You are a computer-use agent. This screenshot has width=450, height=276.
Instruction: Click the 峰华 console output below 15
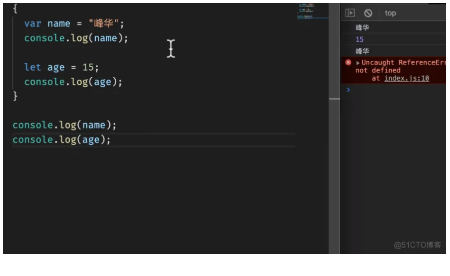tap(362, 51)
